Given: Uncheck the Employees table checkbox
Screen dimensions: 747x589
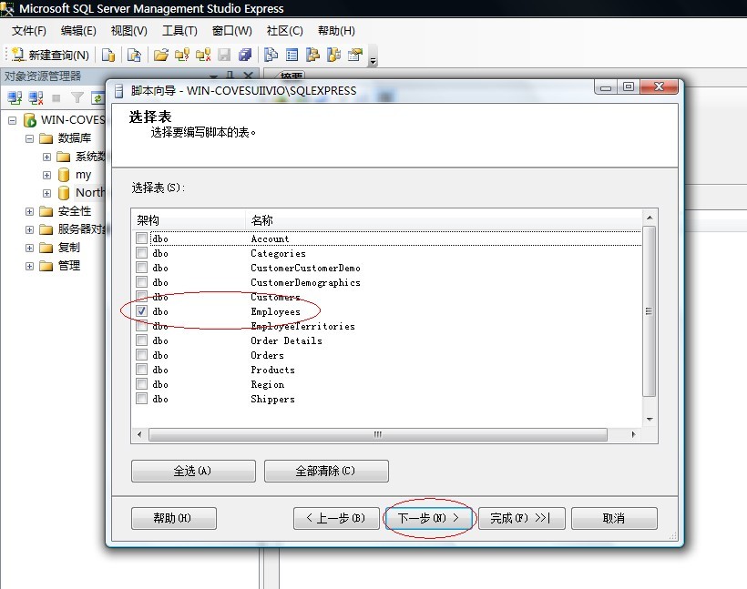Looking at the screenshot, I should tap(141, 311).
